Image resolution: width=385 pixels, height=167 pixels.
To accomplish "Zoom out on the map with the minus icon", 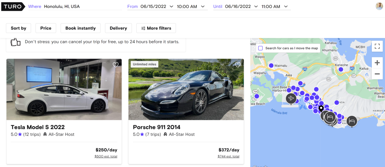I will tap(377, 74).
